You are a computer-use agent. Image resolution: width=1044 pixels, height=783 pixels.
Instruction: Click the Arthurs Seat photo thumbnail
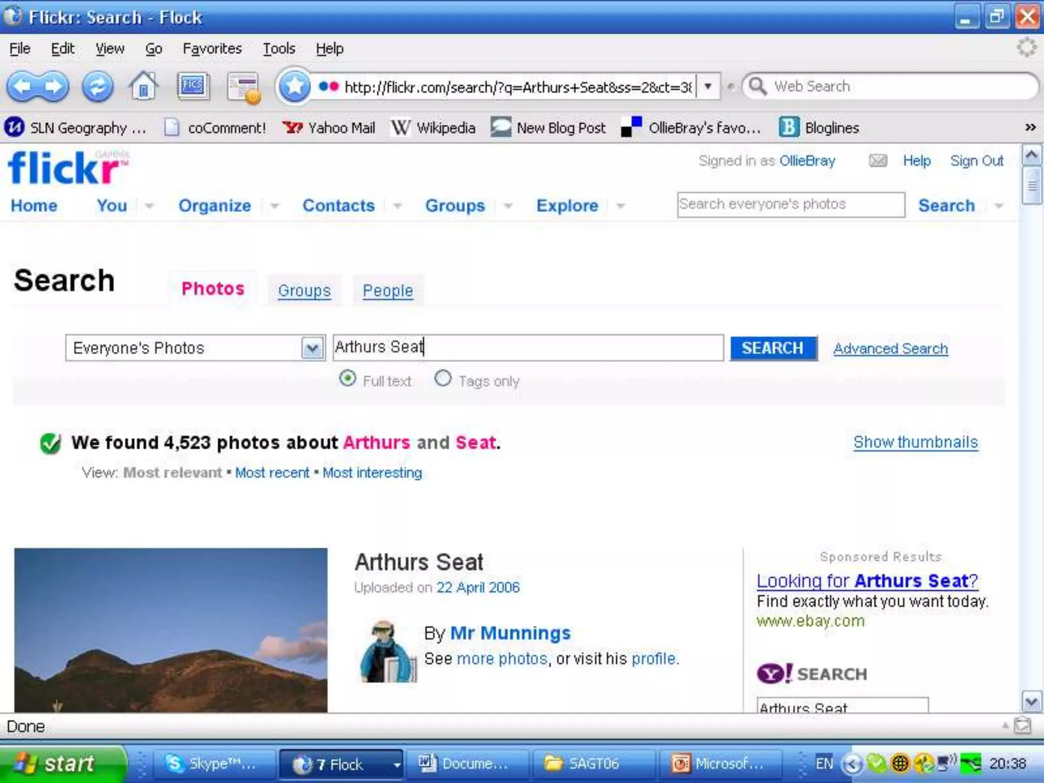[x=171, y=630]
